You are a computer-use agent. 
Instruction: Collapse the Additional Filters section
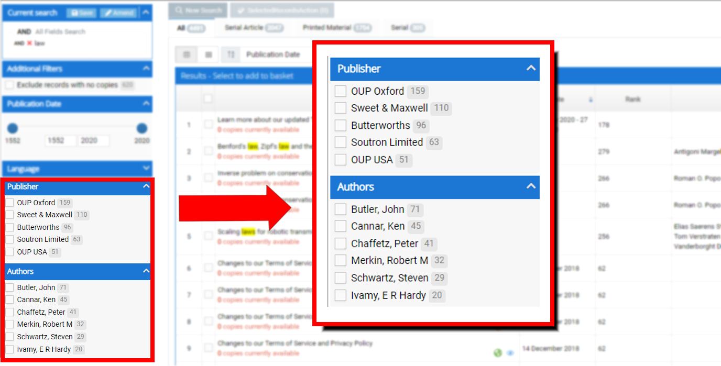tap(146, 69)
